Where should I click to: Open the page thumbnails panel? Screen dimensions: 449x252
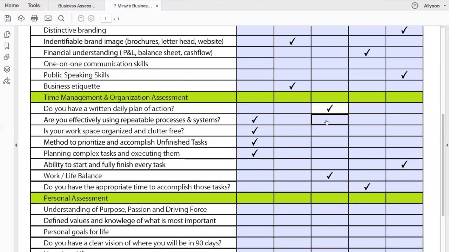pyautogui.click(x=7, y=35)
